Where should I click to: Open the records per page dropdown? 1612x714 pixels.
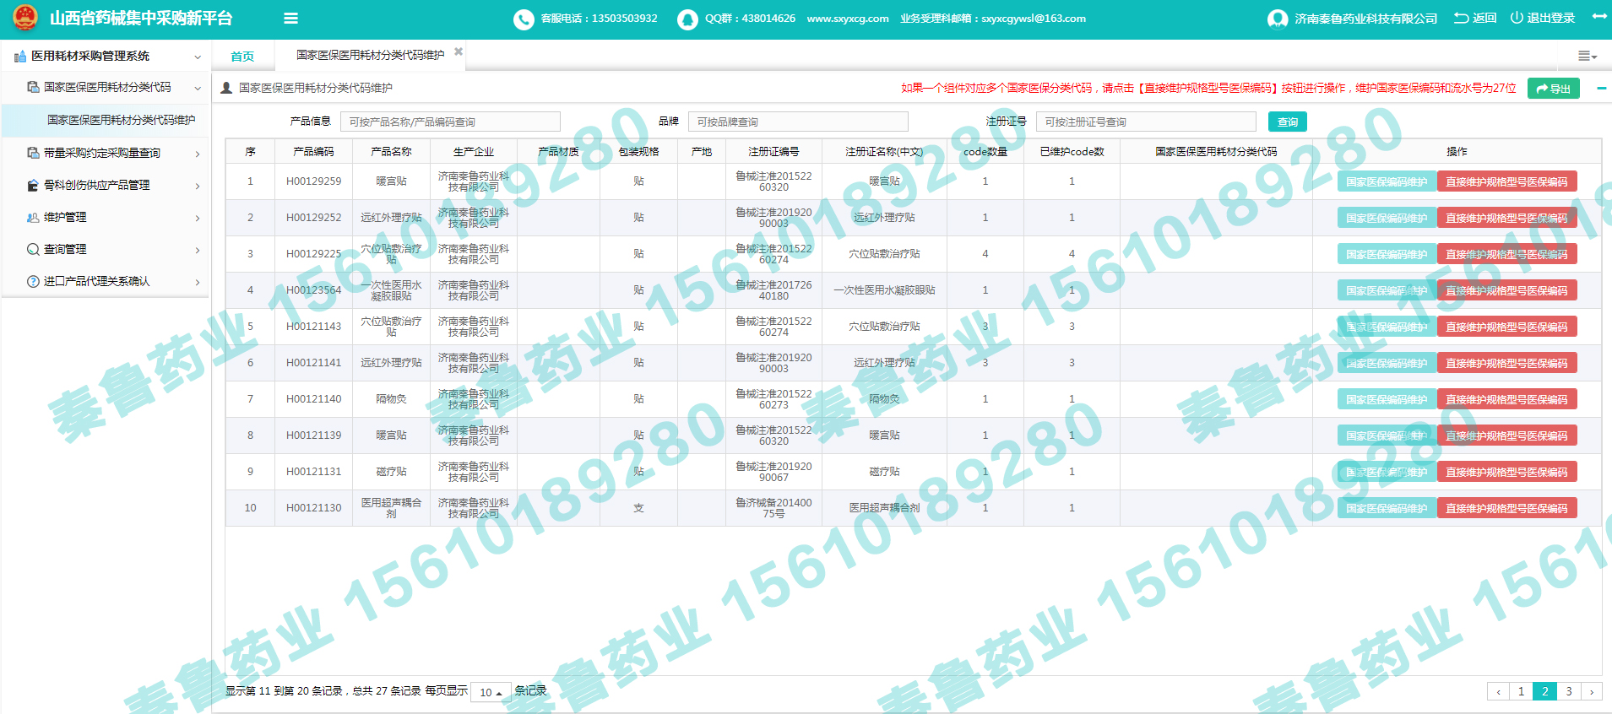click(x=491, y=692)
